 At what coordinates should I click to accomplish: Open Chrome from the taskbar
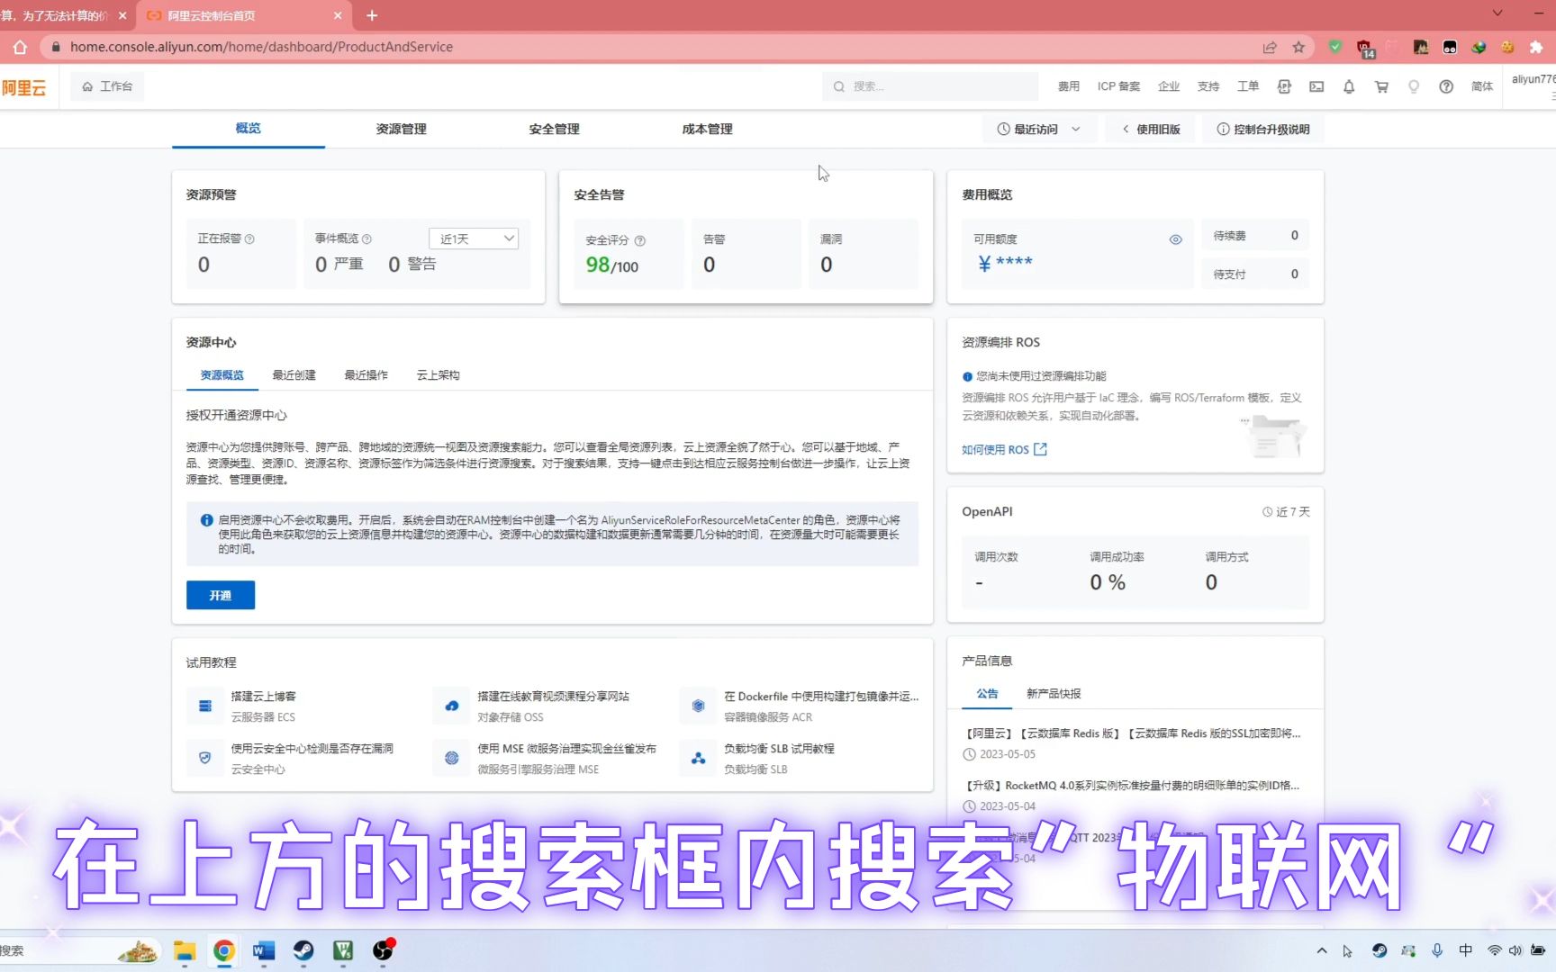coord(224,950)
